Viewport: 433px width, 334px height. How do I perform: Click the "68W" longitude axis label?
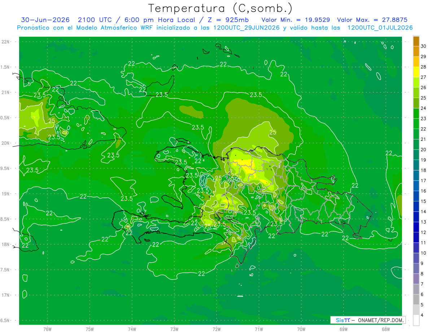tap(385, 329)
